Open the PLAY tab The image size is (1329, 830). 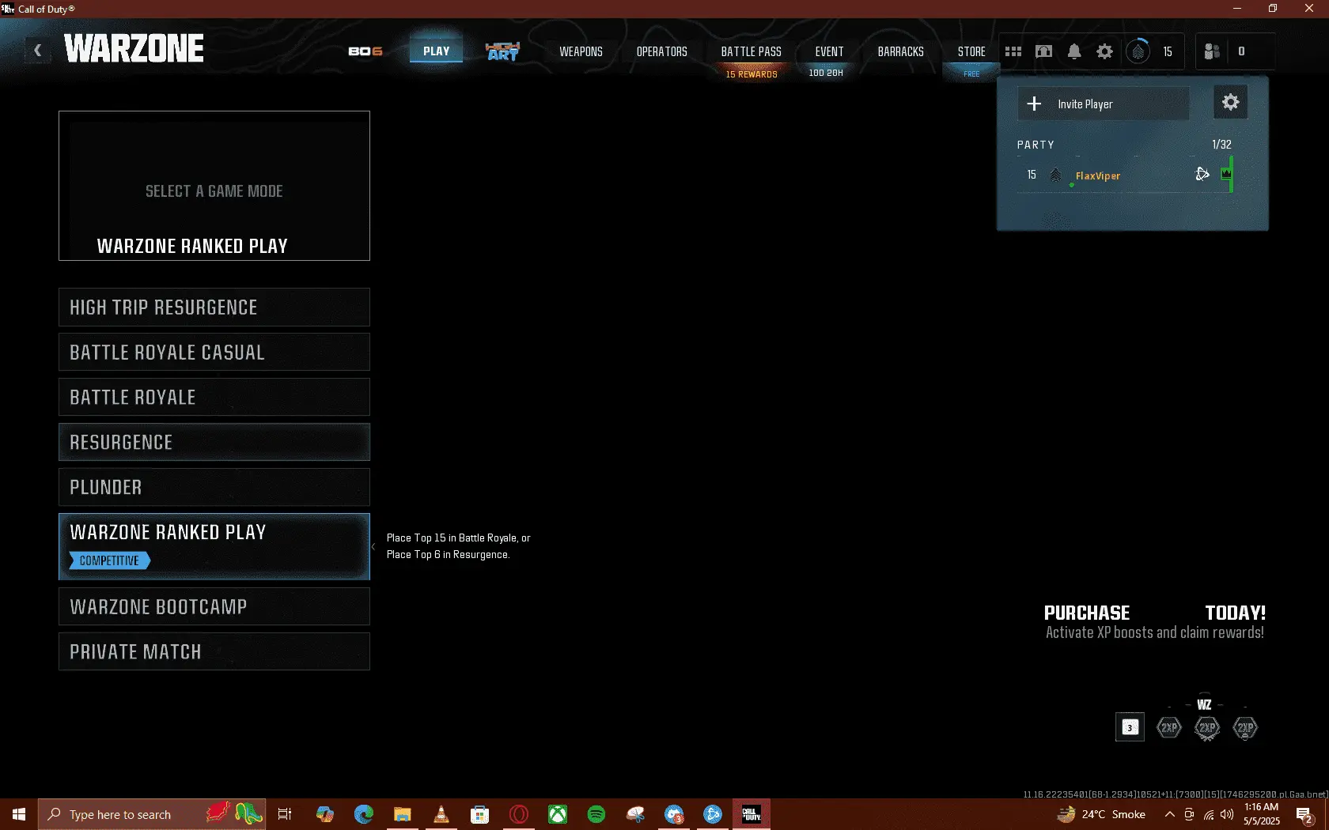tap(436, 51)
